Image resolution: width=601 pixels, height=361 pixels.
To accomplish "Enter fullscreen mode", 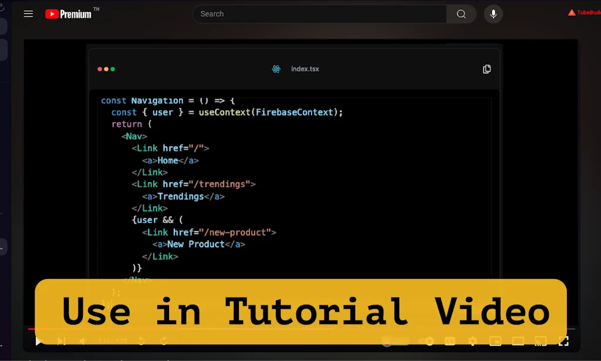I will coord(564,341).
